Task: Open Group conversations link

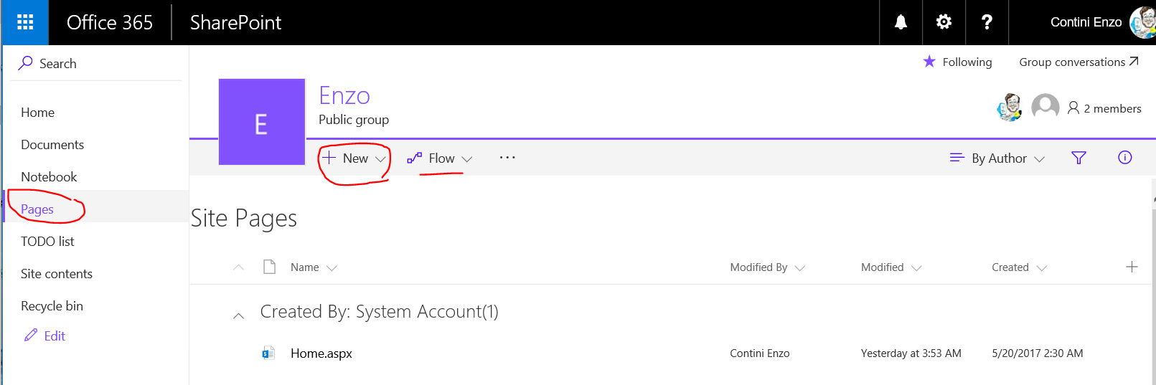Action: pyautogui.click(x=1078, y=62)
